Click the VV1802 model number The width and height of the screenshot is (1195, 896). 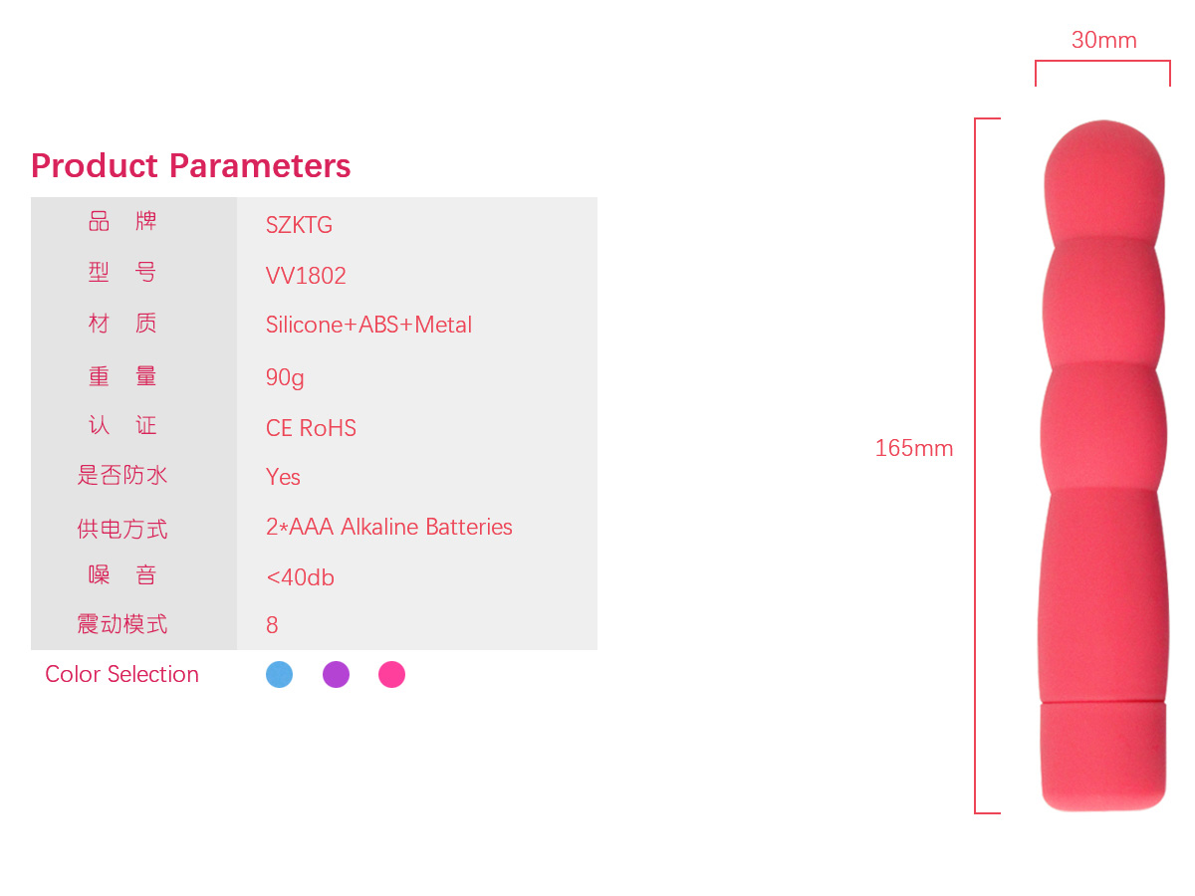(x=306, y=276)
